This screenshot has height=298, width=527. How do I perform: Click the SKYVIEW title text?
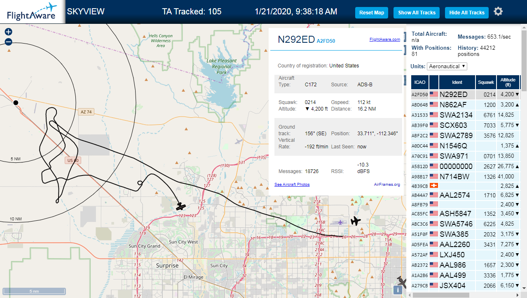(86, 12)
